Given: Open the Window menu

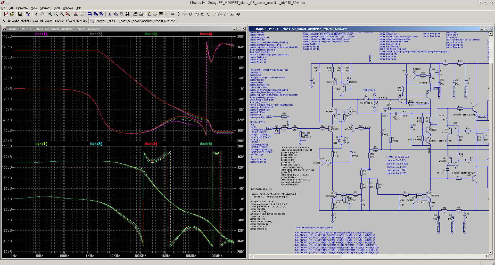Looking at the screenshot, I should tap(68, 8).
